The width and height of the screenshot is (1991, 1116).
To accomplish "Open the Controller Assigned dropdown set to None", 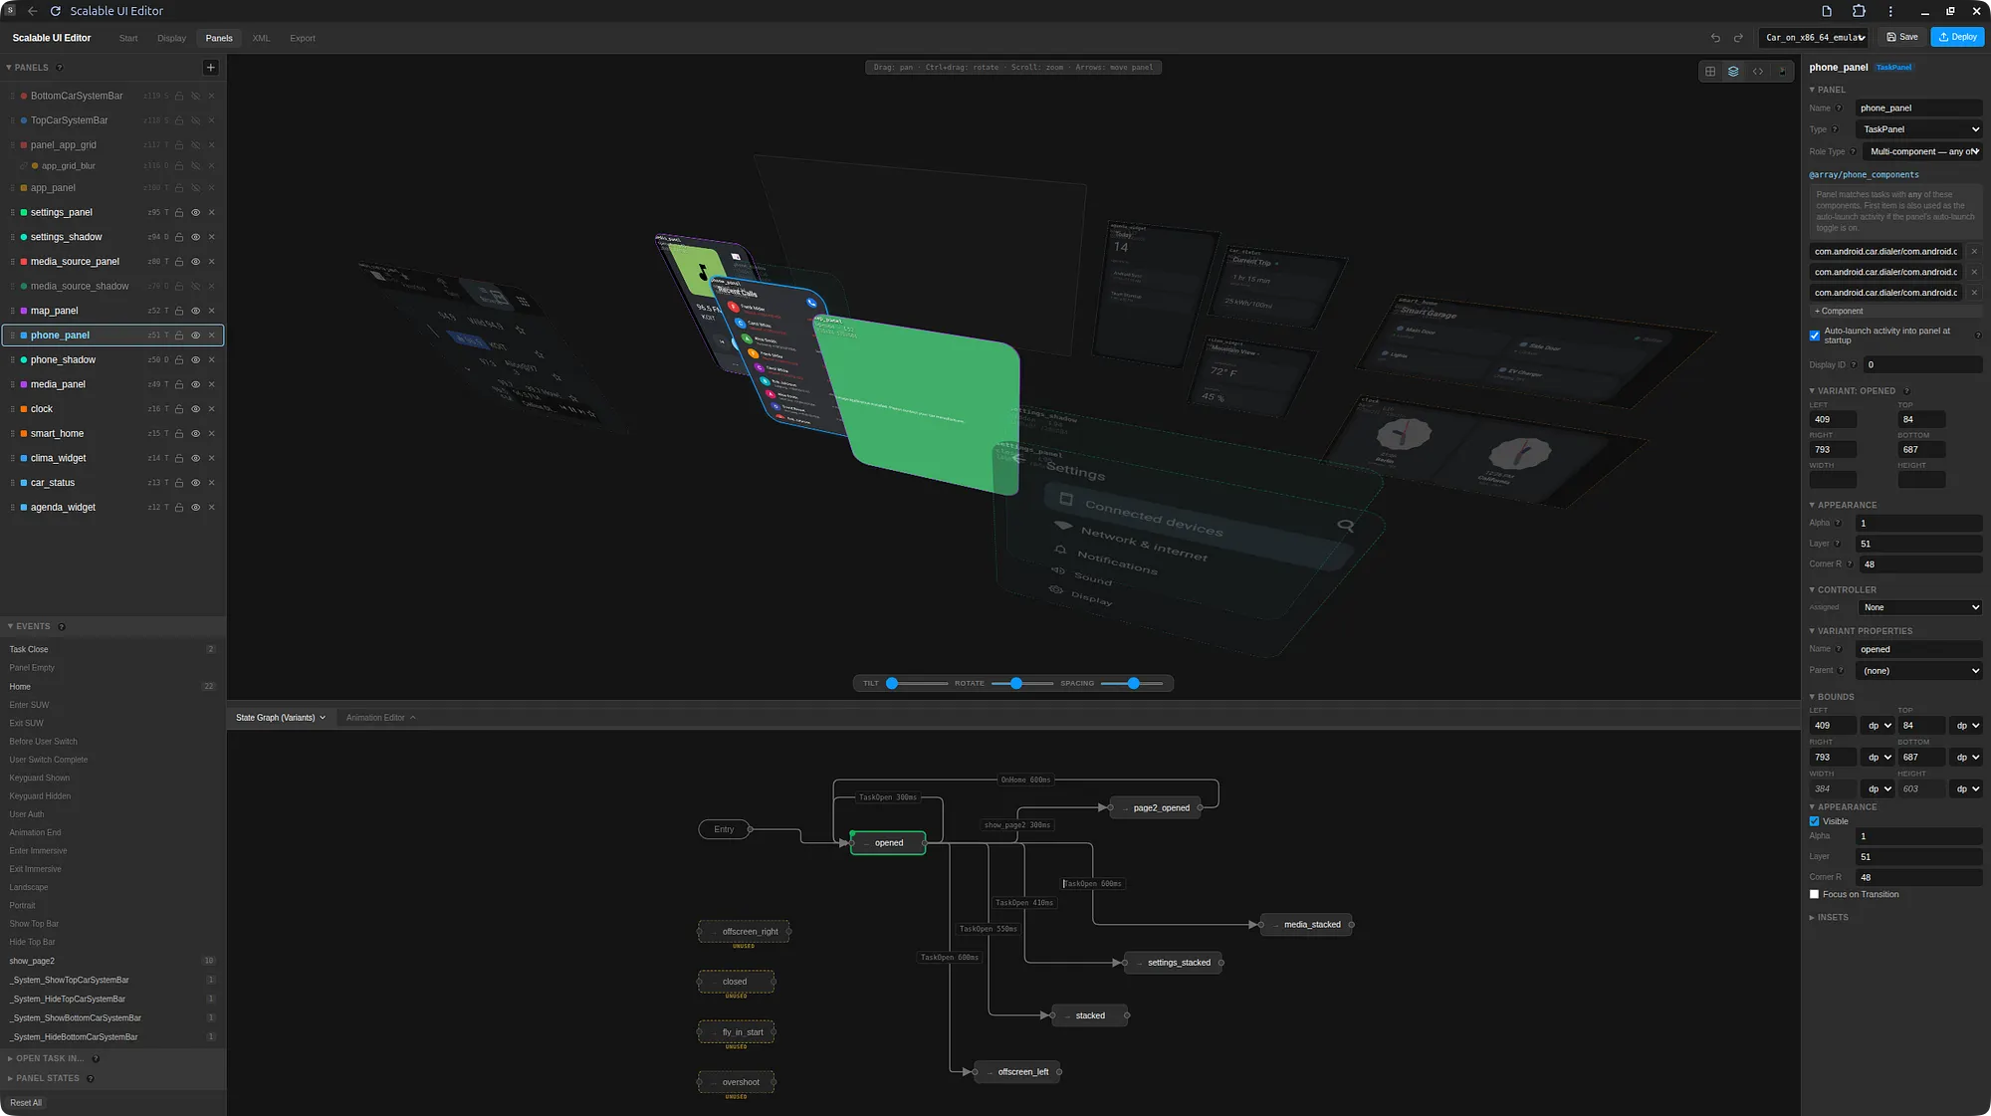I will pyautogui.click(x=1920, y=607).
